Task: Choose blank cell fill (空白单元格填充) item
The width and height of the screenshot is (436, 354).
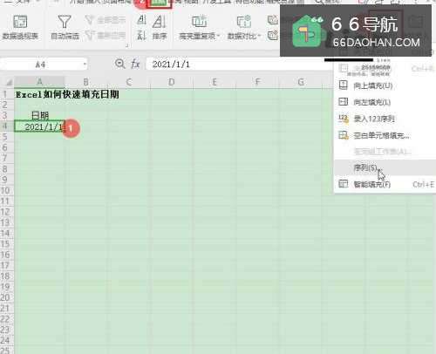Action: (x=385, y=135)
